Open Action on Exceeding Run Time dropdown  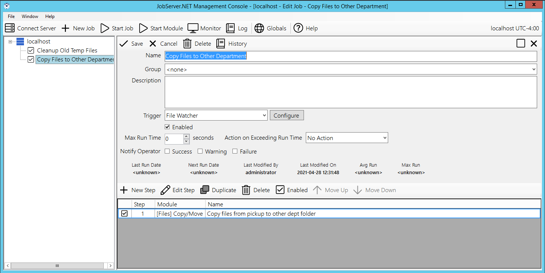pyautogui.click(x=347, y=138)
